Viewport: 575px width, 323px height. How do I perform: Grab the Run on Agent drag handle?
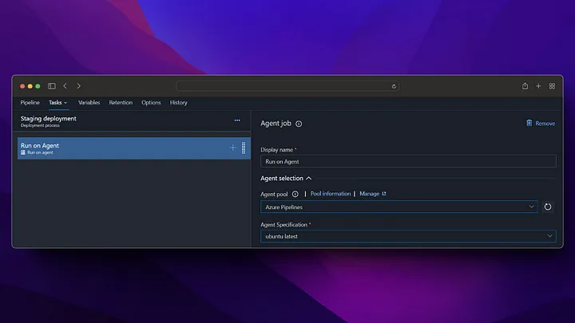(244, 148)
